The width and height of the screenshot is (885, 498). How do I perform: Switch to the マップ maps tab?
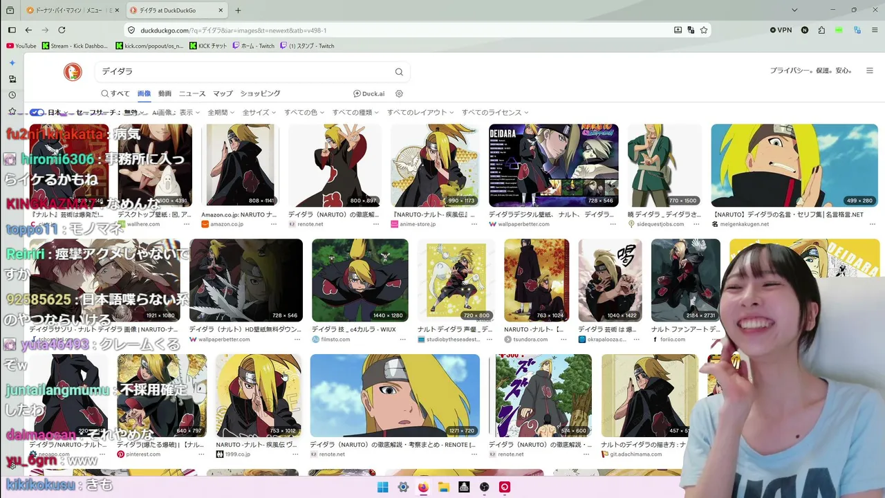click(x=223, y=93)
